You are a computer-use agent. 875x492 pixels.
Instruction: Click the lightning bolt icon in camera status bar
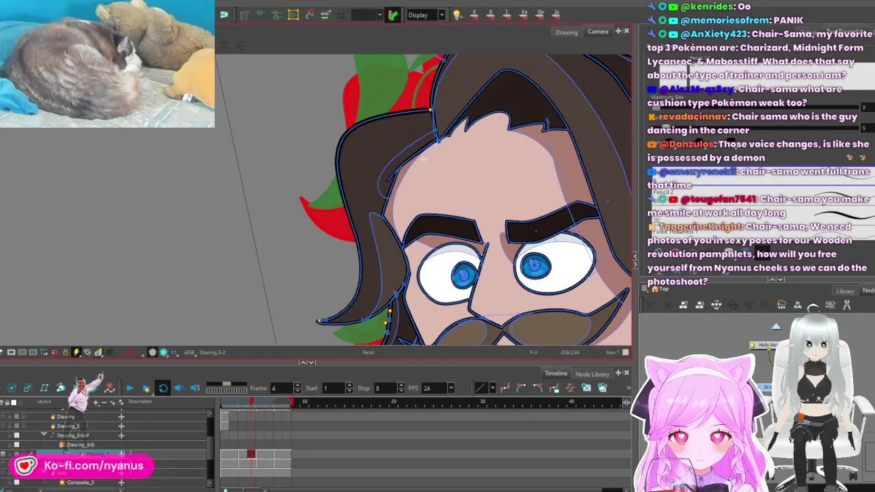(x=77, y=353)
